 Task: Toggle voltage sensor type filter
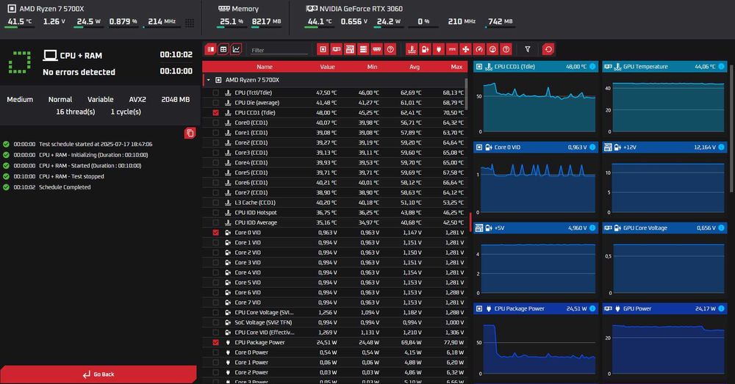click(x=425, y=49)
